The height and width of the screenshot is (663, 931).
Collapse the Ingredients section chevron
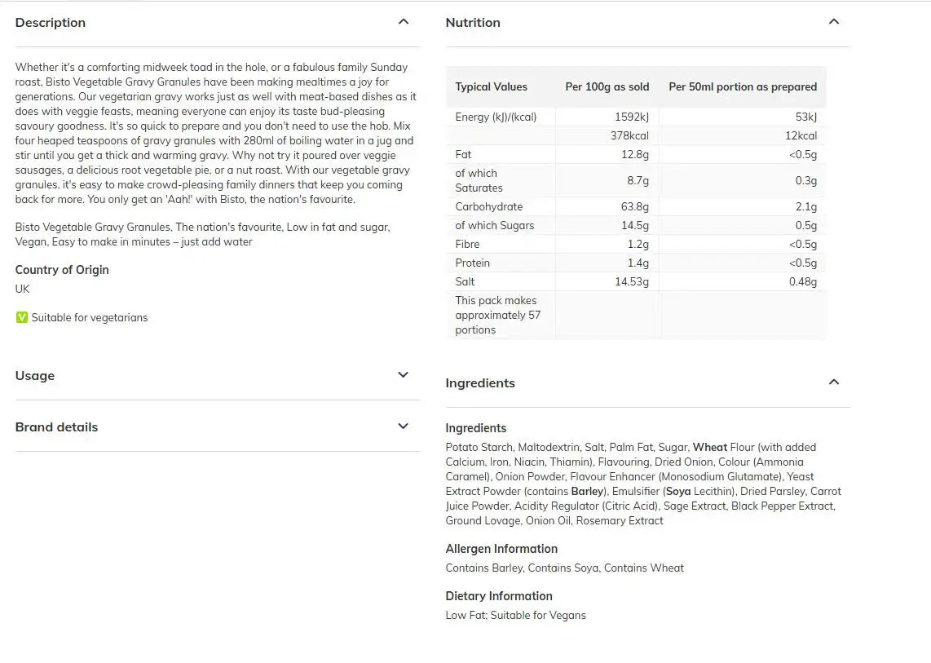(x=833, y=382)
